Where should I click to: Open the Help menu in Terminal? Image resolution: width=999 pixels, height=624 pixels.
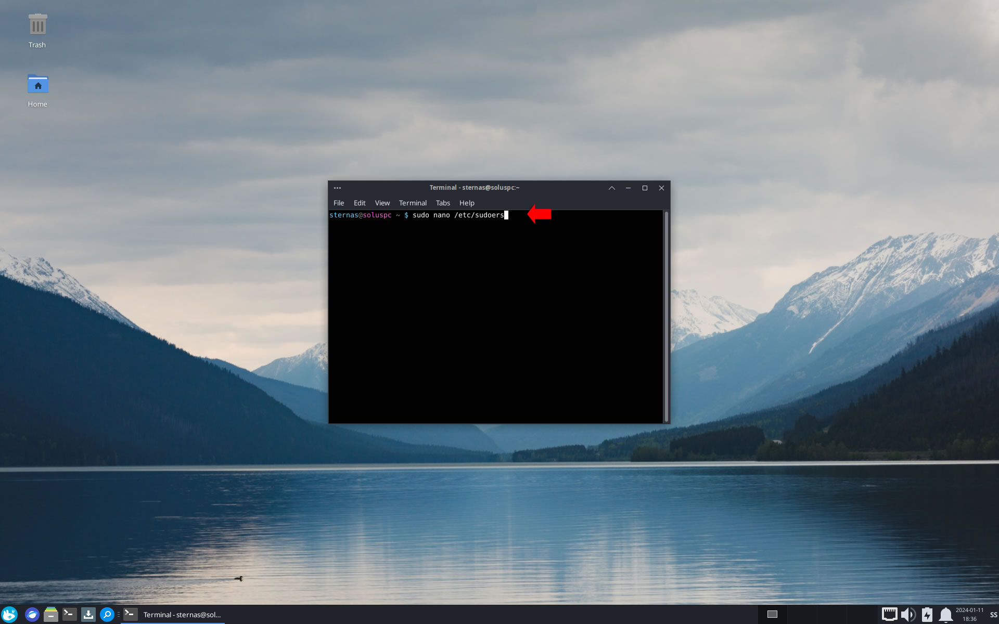(467, 203)
